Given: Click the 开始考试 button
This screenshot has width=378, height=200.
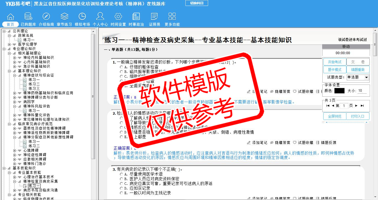Looking at the screenshot, I should pyautogui.click(x=335, y=62).
